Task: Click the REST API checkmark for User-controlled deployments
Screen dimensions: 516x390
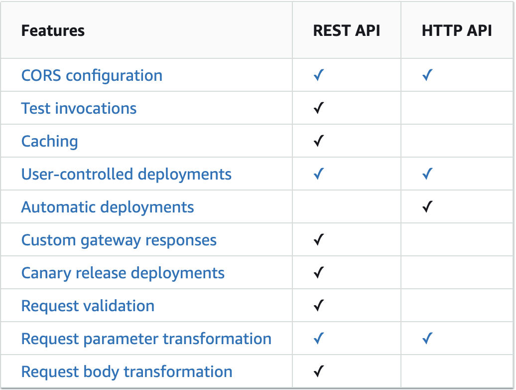Action: coord(319,175)
